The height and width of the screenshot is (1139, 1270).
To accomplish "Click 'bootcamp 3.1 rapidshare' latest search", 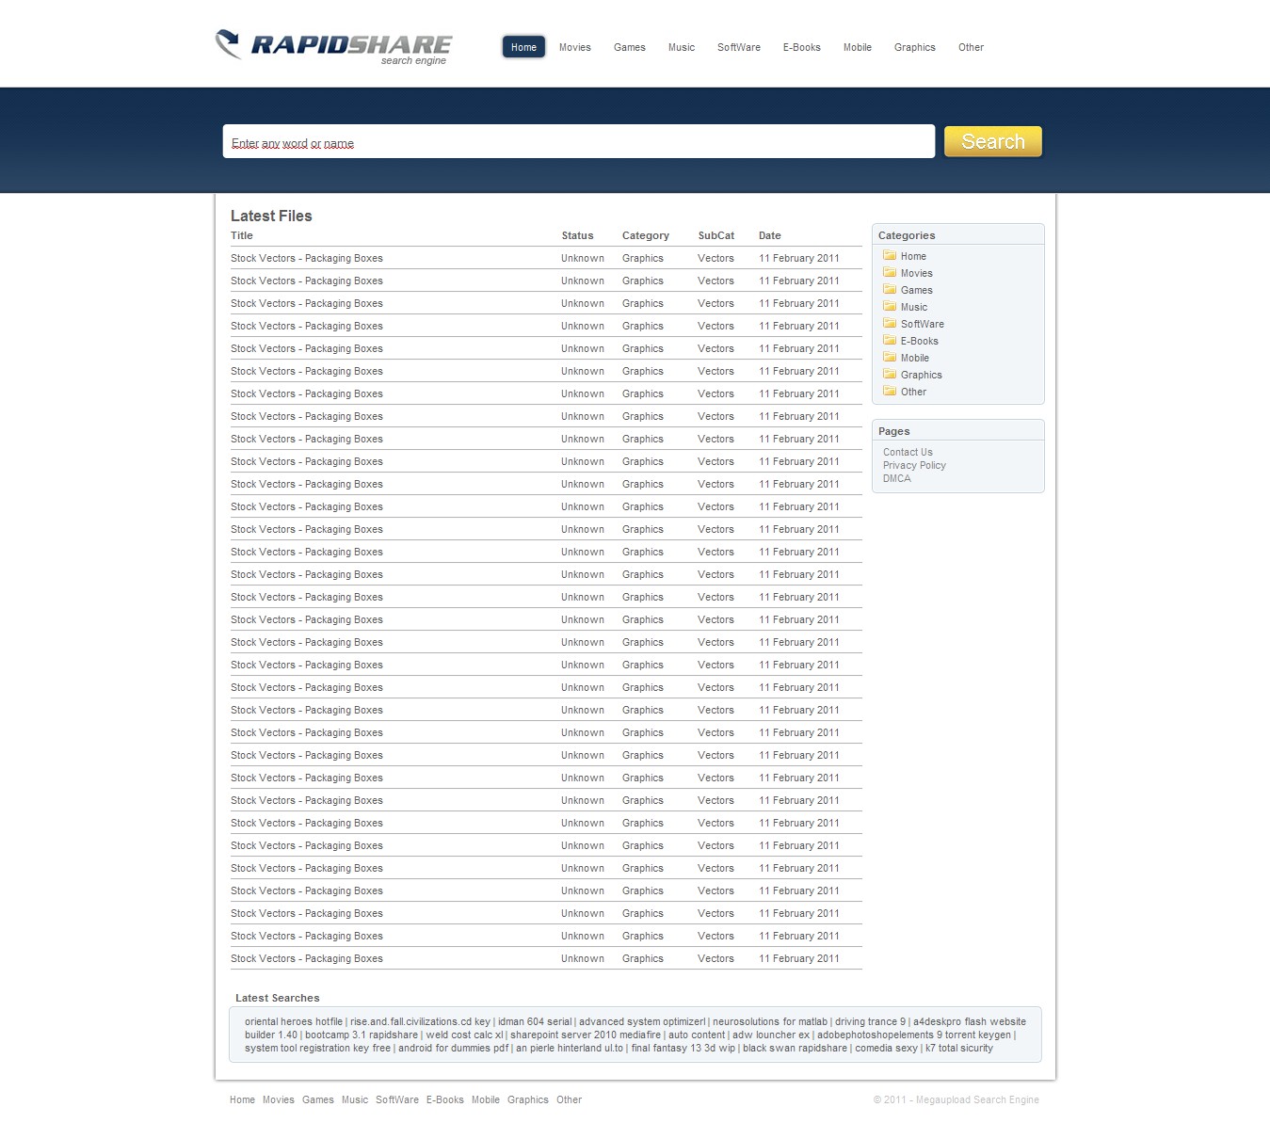I will (362, 1035).
